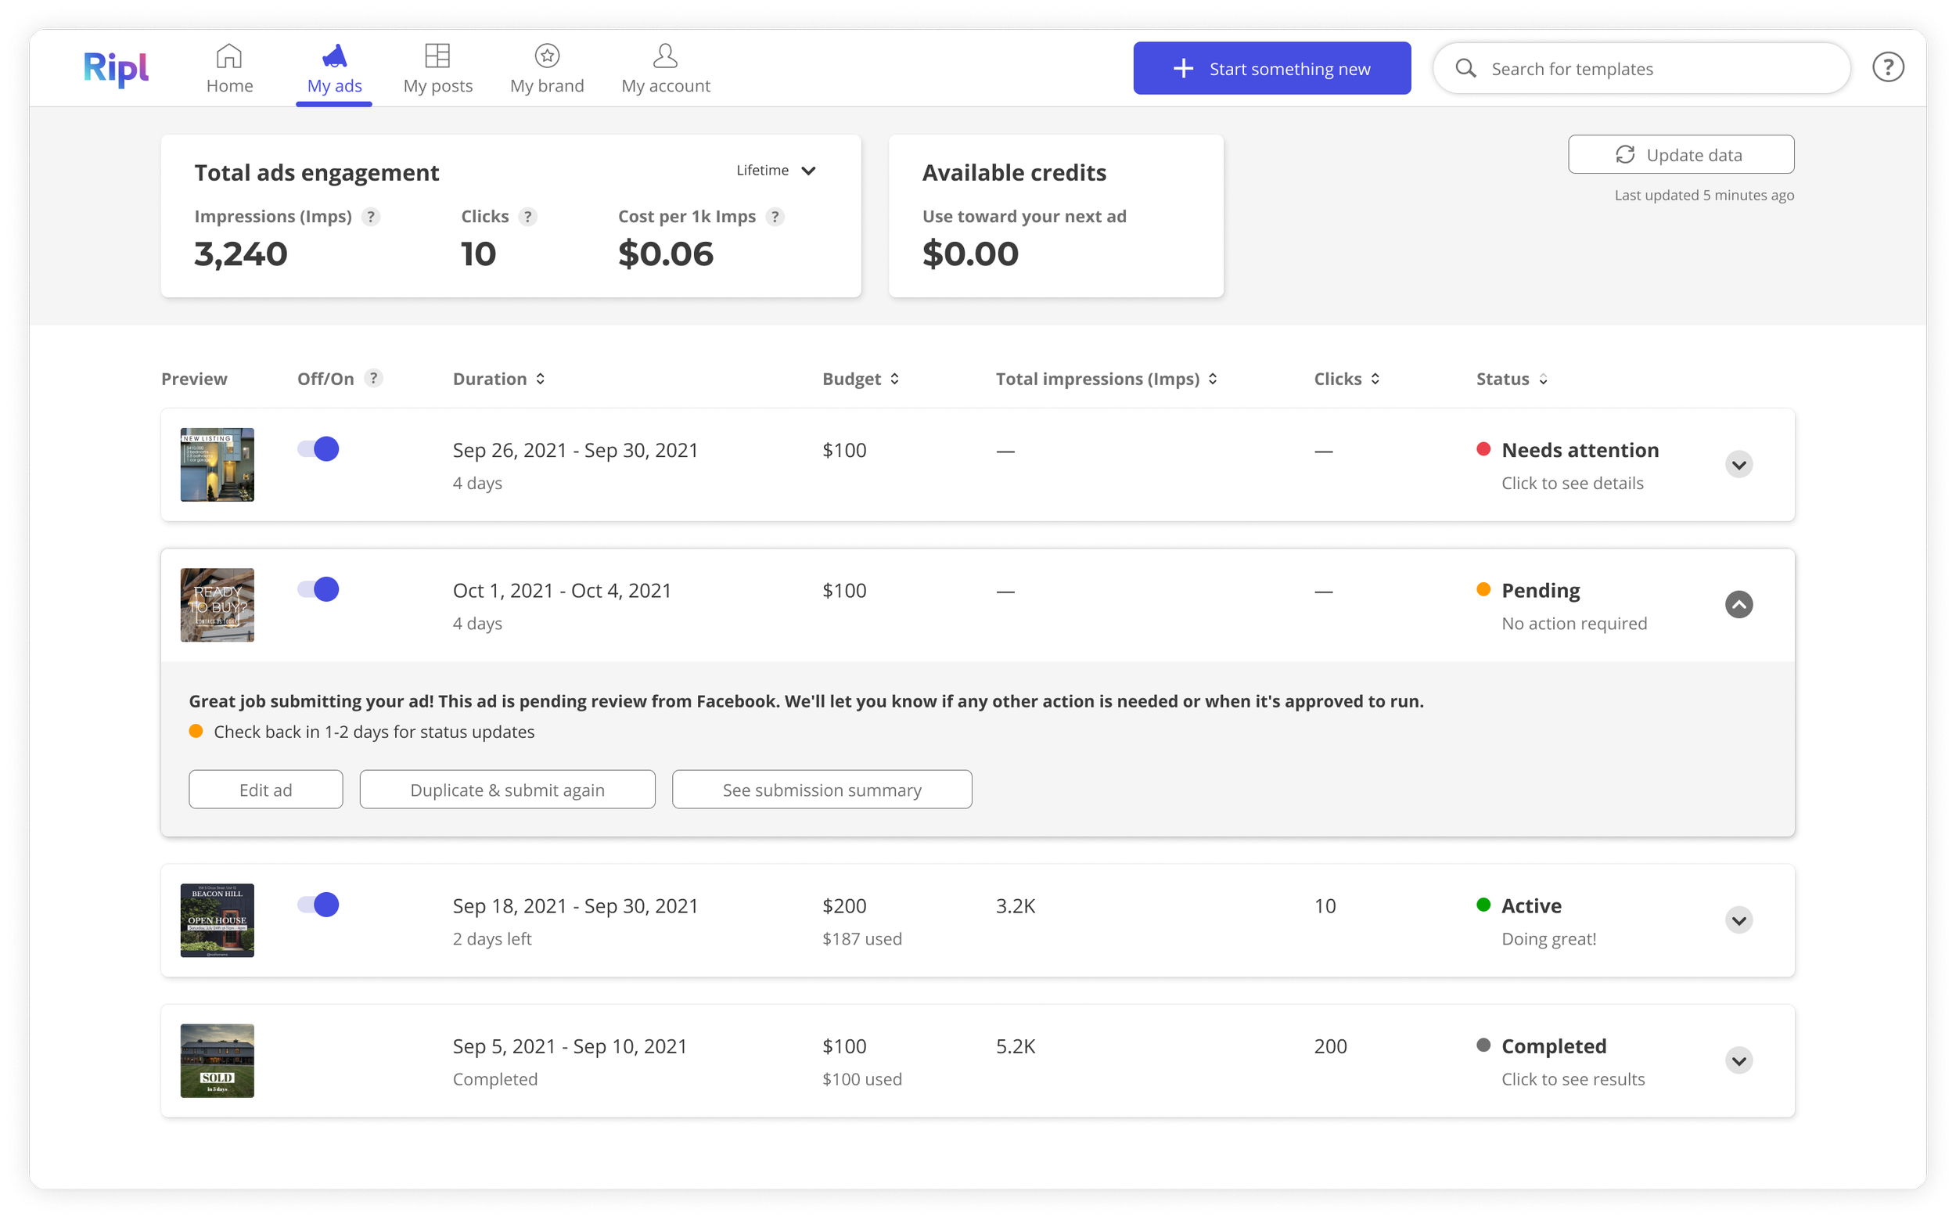Click the Ripl logo
This screenshot has width=1956, height=1220.
click(116, 69)
